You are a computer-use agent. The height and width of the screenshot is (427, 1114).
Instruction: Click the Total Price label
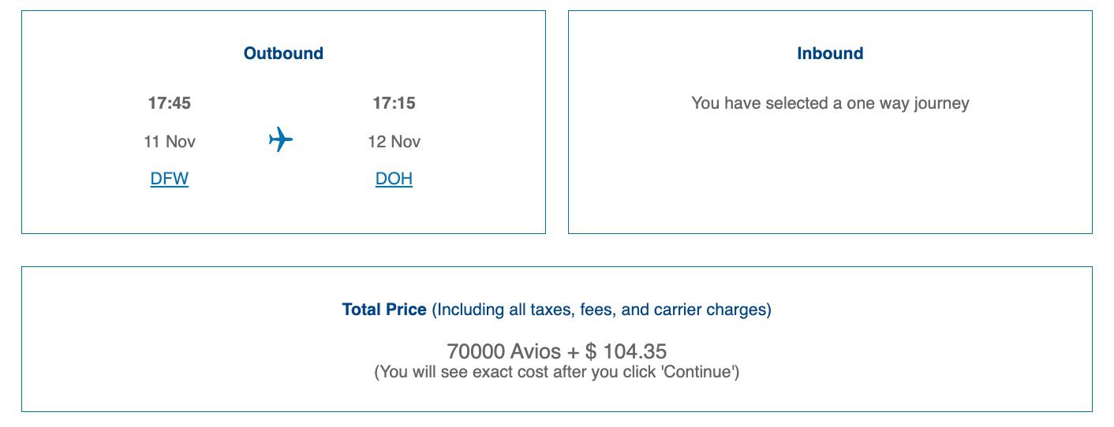coord(384,310)
